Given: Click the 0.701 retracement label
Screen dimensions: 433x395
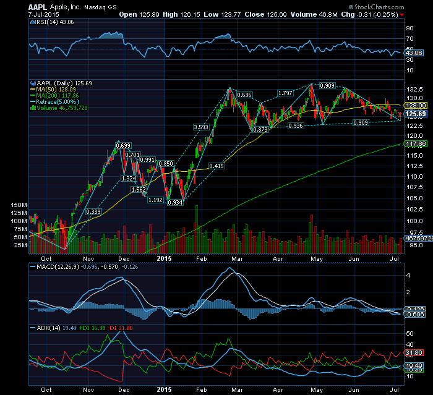Looking at the screenshot, I should pos(132,155).
